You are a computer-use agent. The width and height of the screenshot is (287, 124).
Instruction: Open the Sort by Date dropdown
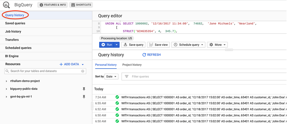pyautogui.click(x=112, y=76)
